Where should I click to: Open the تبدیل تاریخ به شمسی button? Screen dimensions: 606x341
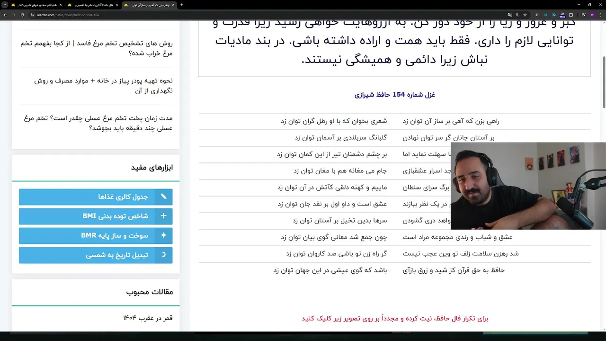(96, 255)
